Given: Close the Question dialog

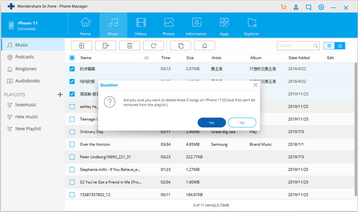Looking at the screenshot, I should 255,85.
